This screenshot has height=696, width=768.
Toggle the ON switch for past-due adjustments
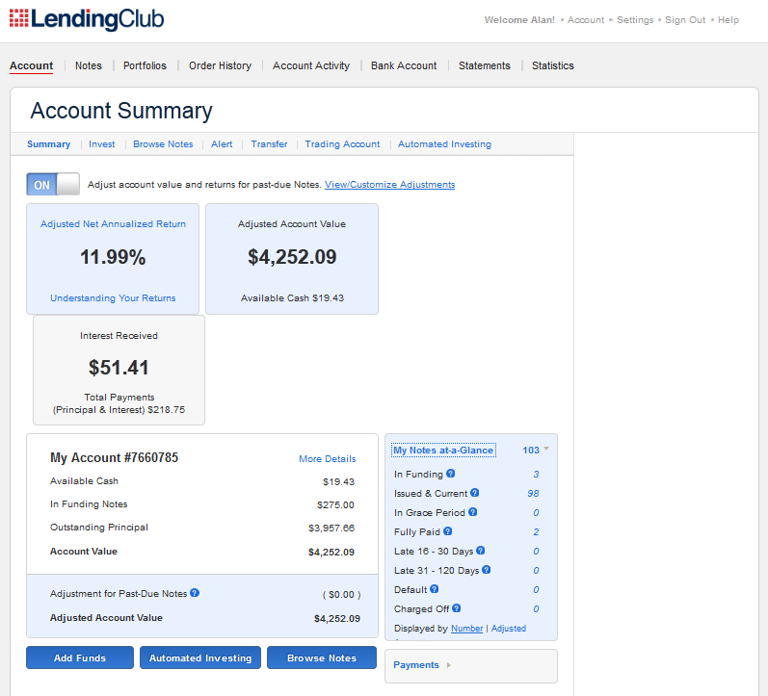[x=53, y=185]
